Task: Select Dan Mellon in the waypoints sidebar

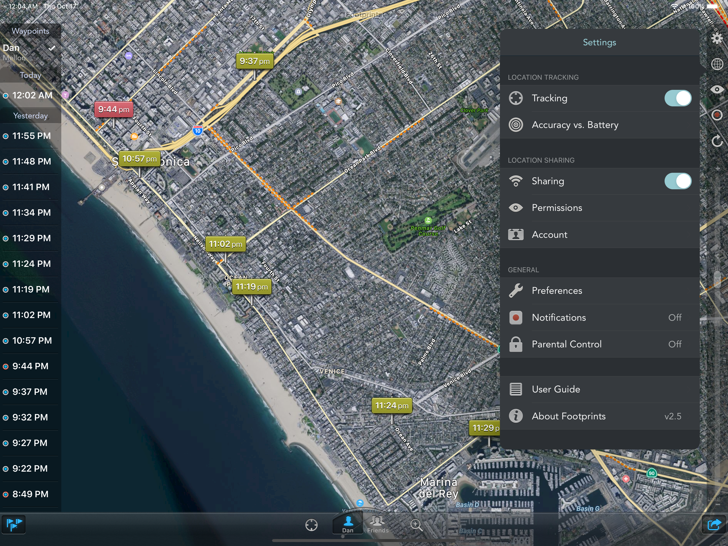Action: tap(31, 53)
